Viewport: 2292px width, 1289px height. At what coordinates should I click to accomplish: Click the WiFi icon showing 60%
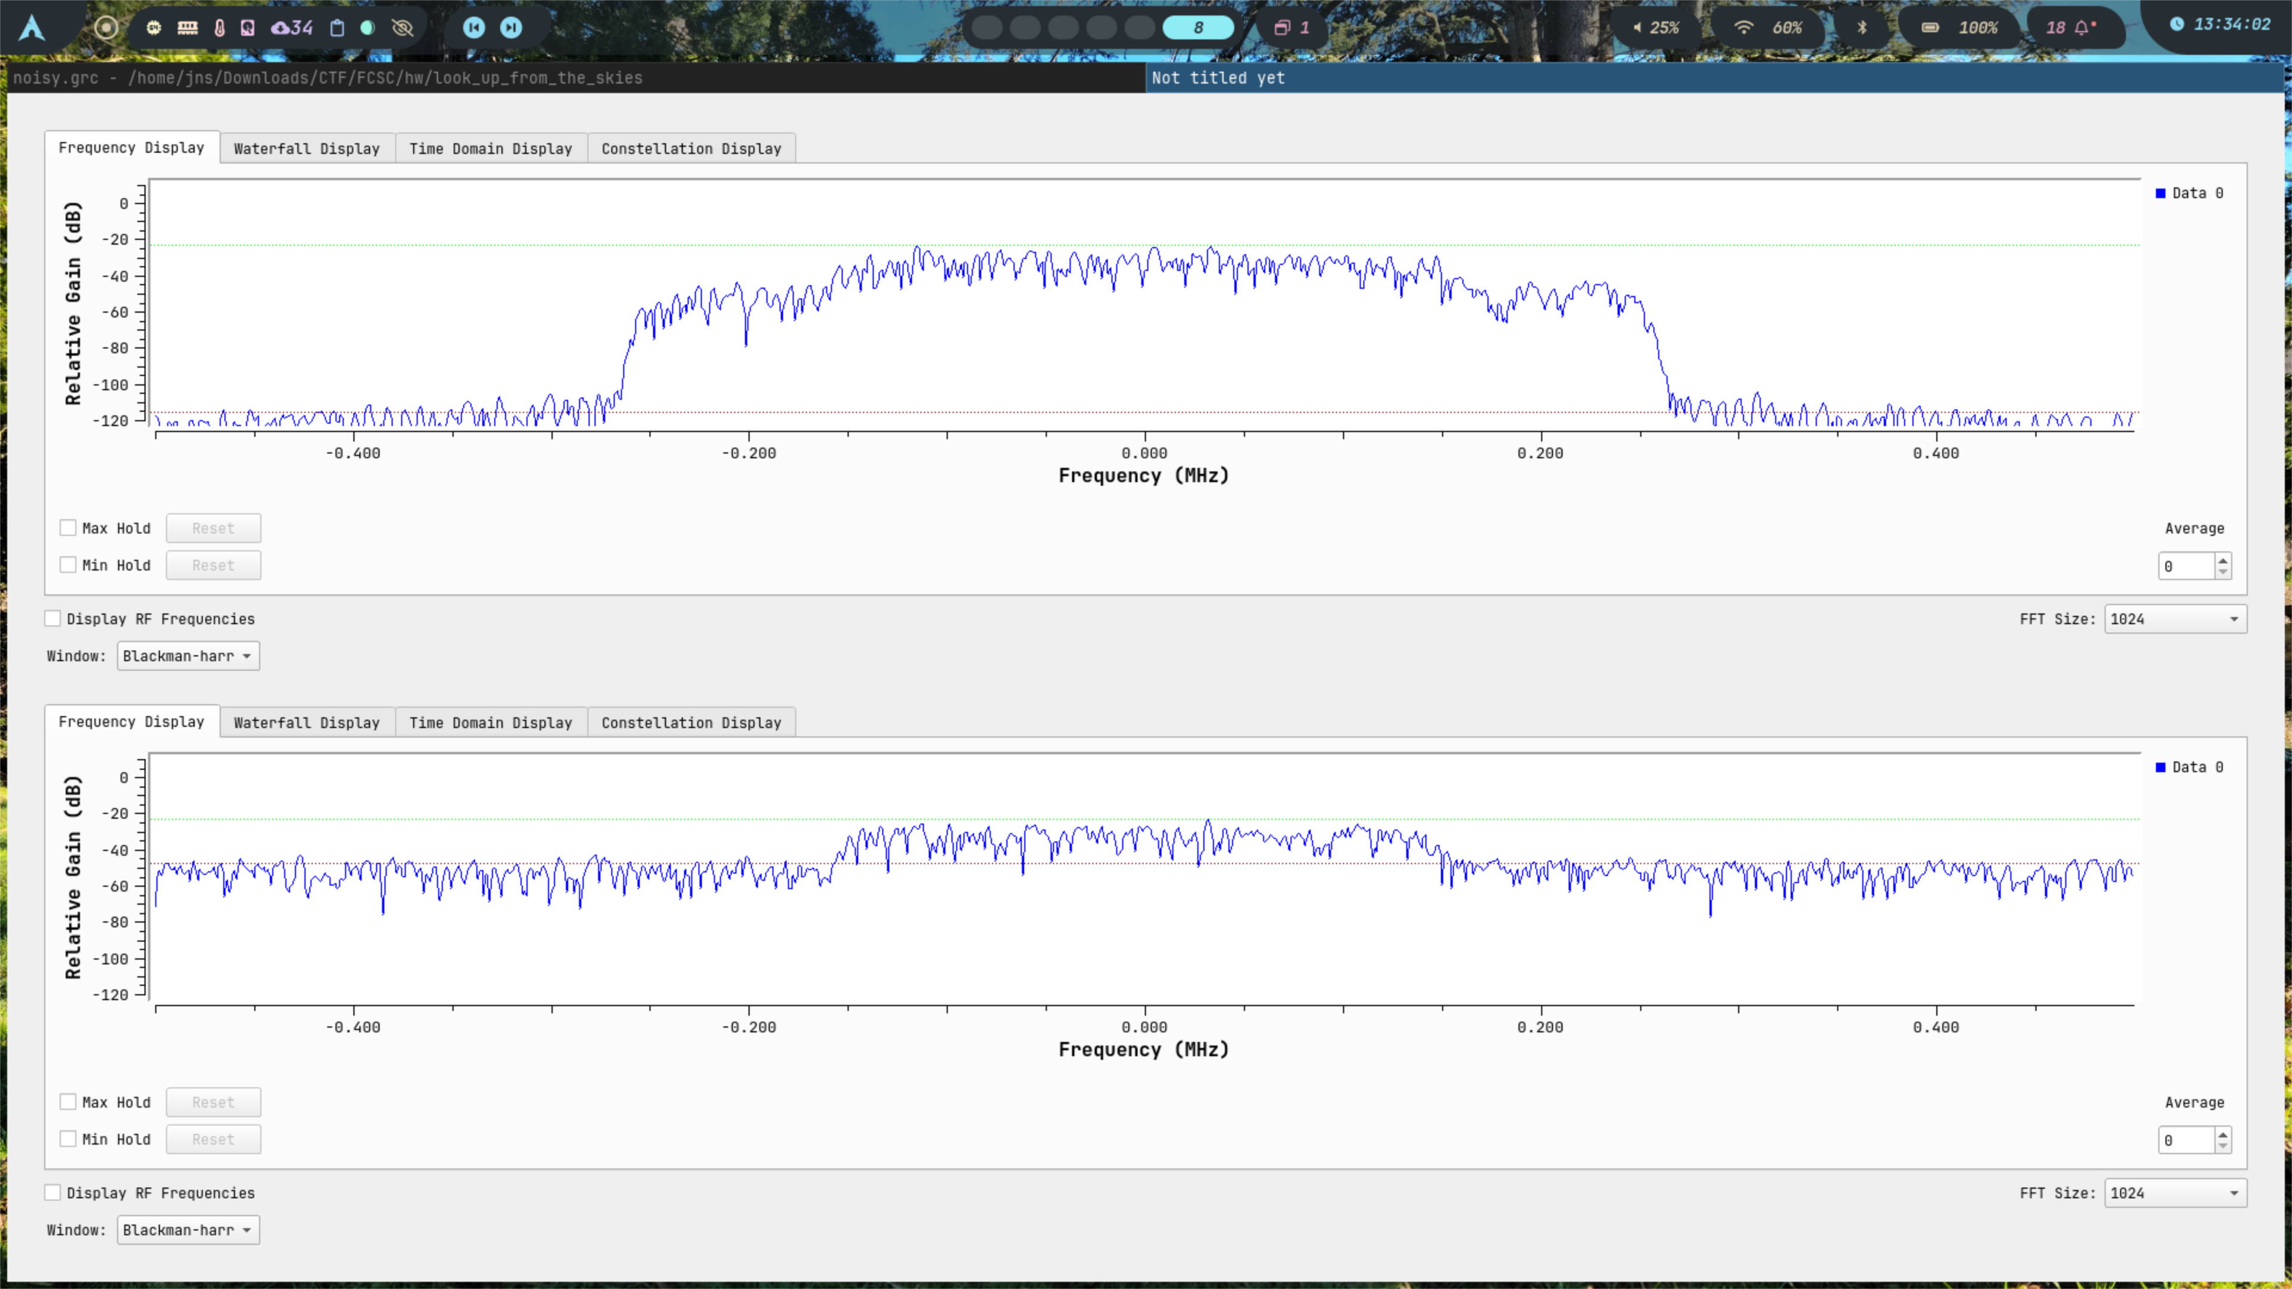tap(1744, 27)
